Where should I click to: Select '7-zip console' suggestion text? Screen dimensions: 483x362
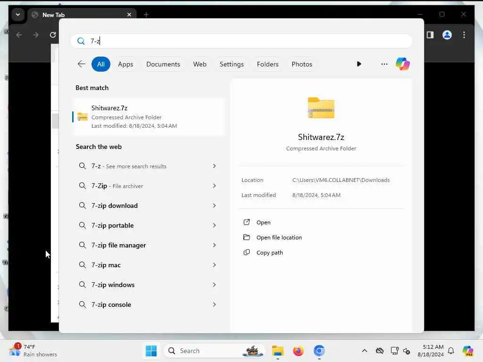(111, 304)
